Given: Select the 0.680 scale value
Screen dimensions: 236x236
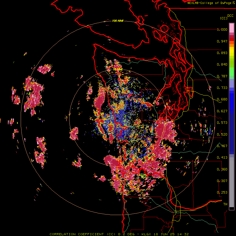Looking at the screenshot, I should (x=222, y=99).
